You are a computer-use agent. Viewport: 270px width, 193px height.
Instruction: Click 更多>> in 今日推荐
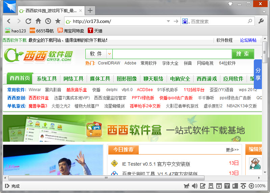coord(232,149)
